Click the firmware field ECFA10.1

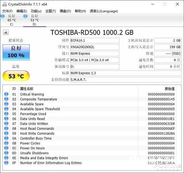click(x=95, y=40)
